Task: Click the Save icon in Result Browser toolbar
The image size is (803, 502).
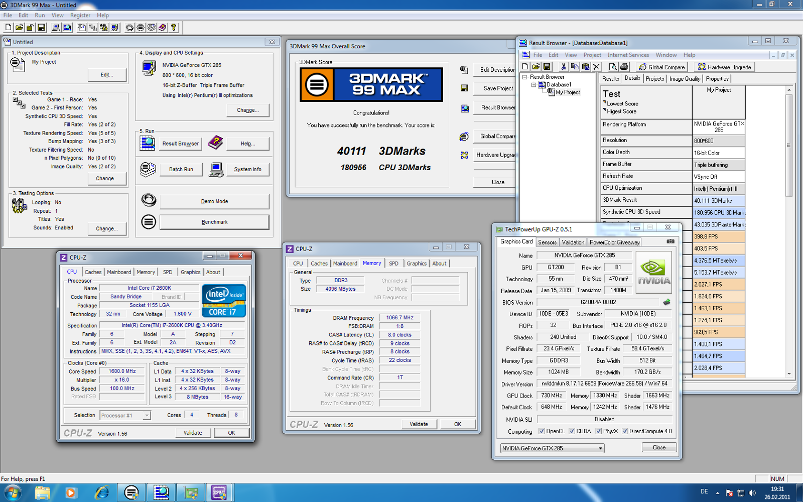Action: [x=547, y=67]
